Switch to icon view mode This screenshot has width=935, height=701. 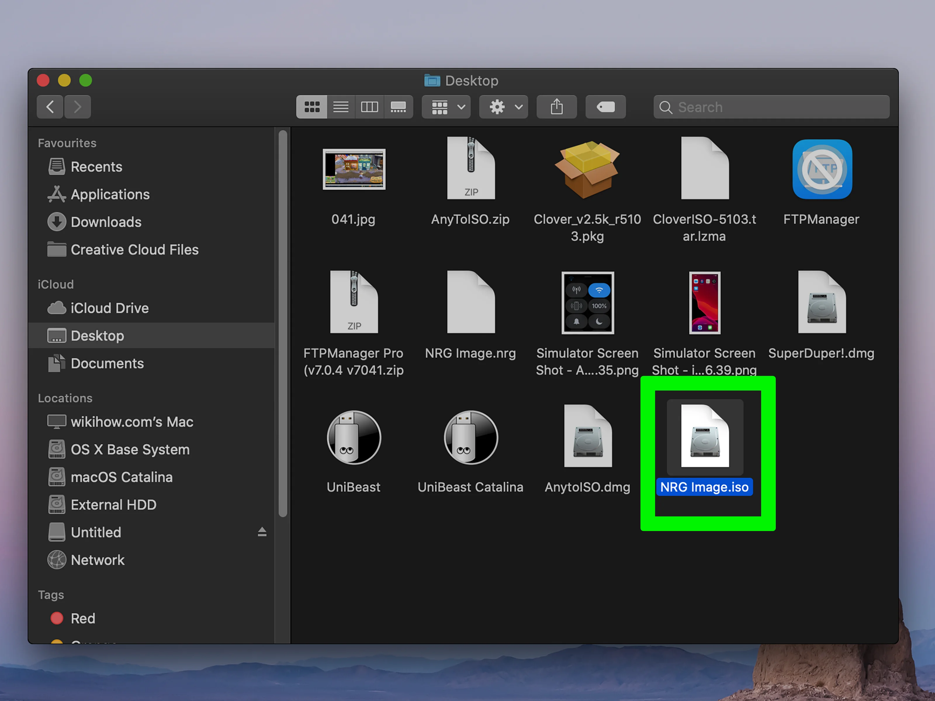pyautogui.click(x=311, y=107)
